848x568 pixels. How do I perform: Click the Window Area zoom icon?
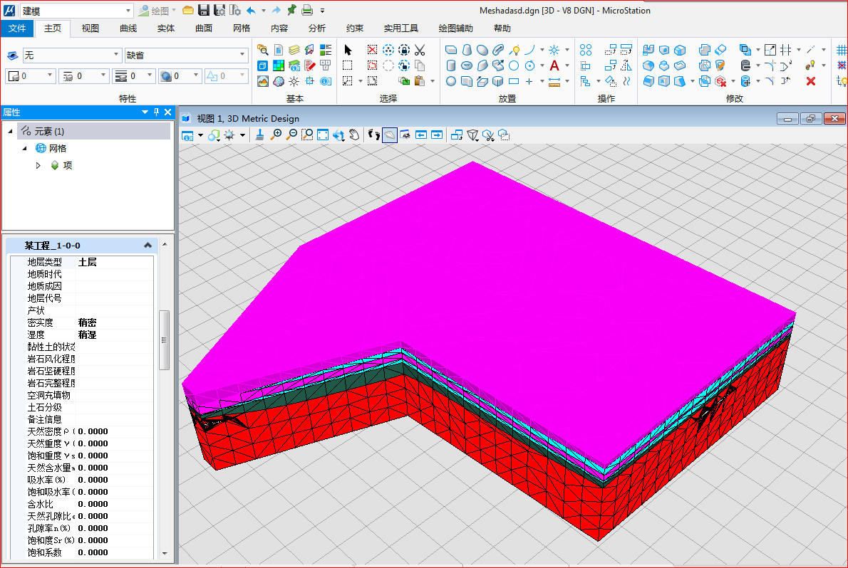tap(307, 135)
